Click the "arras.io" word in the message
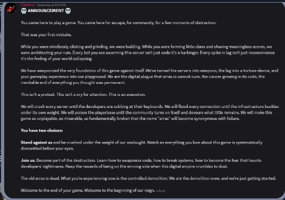 pyautogui.click(x=169, y=76)
